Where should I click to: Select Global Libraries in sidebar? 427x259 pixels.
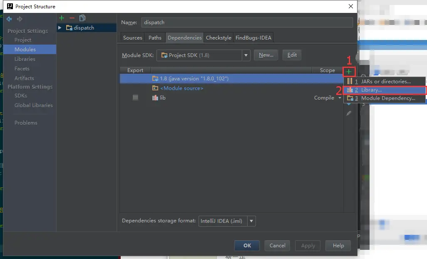click(33, 105)
